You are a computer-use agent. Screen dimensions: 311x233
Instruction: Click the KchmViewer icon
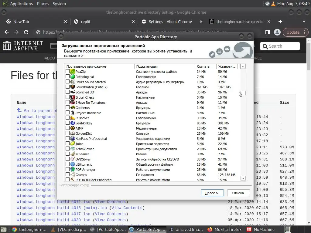73,149
